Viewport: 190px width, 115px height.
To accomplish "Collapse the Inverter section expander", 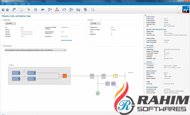I will [145, 64].
